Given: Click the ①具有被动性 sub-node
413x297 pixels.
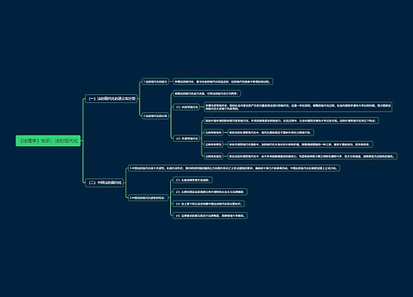Looking at the screenshot, I should [213, 133].
